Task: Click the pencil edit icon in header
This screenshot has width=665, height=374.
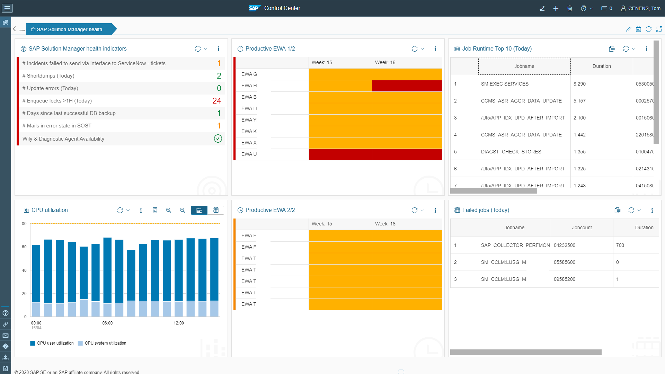Action: pyautogui.click(x=542, y=8)
